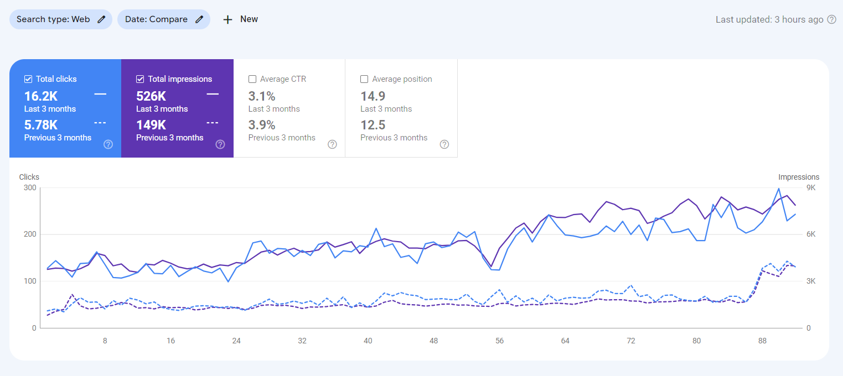Click help icon in Average position card
This screenshot has height=376, width=843.
(444, 144)
